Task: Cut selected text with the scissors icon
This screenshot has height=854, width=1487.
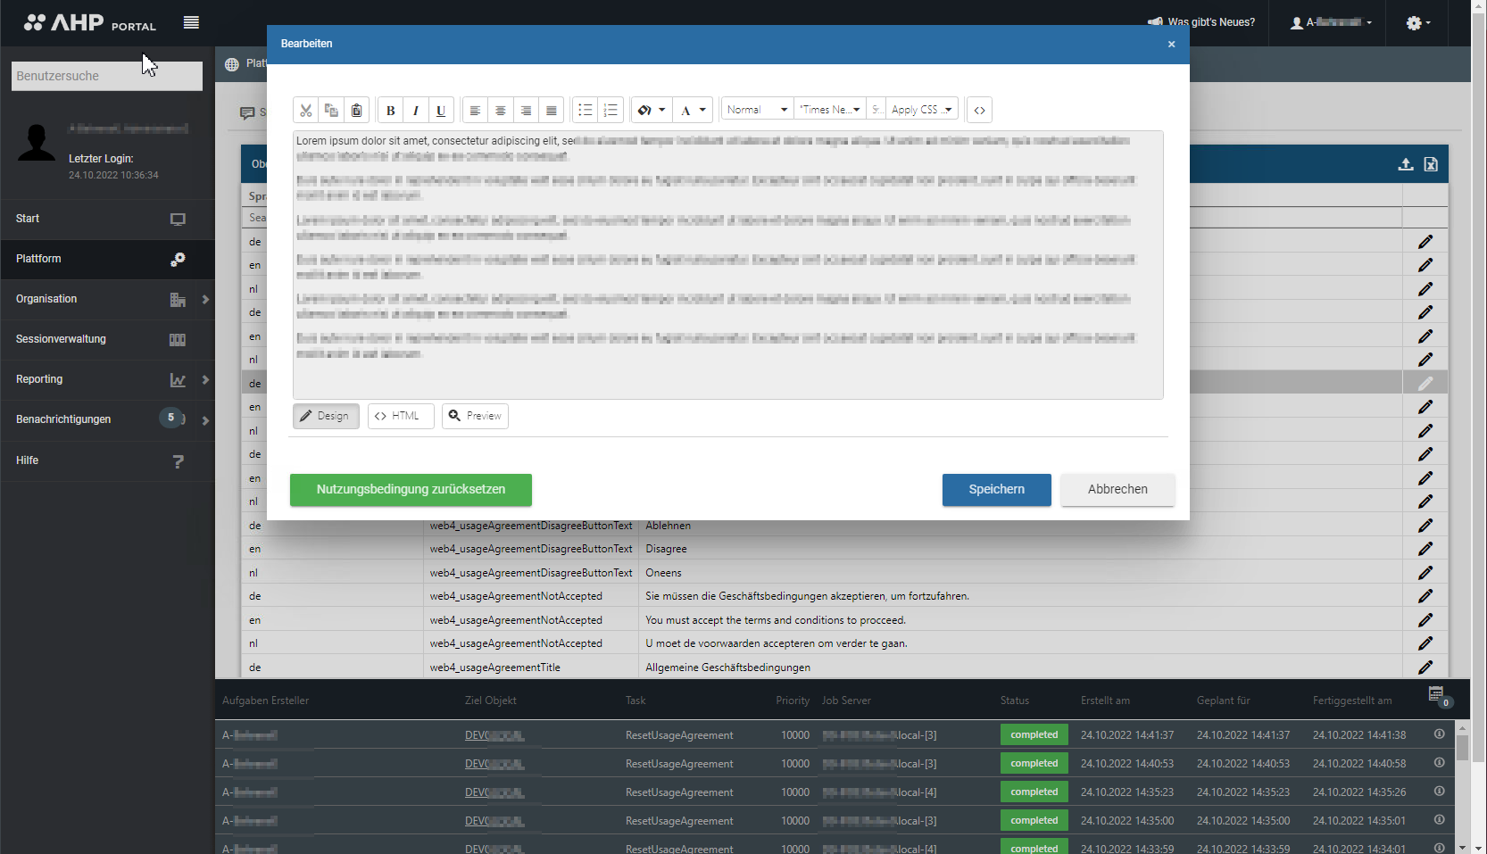Action: 306,110
